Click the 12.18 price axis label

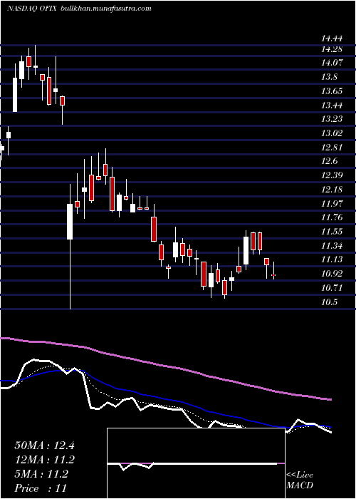[x=332, y=190]
